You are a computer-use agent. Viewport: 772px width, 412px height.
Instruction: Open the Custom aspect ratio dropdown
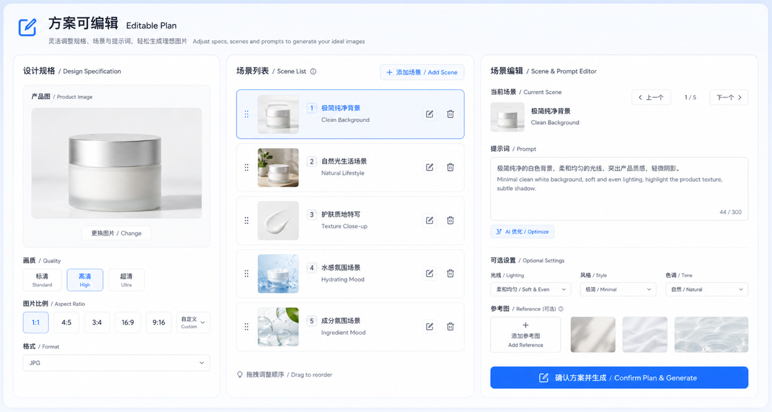(x=194, y=323)
